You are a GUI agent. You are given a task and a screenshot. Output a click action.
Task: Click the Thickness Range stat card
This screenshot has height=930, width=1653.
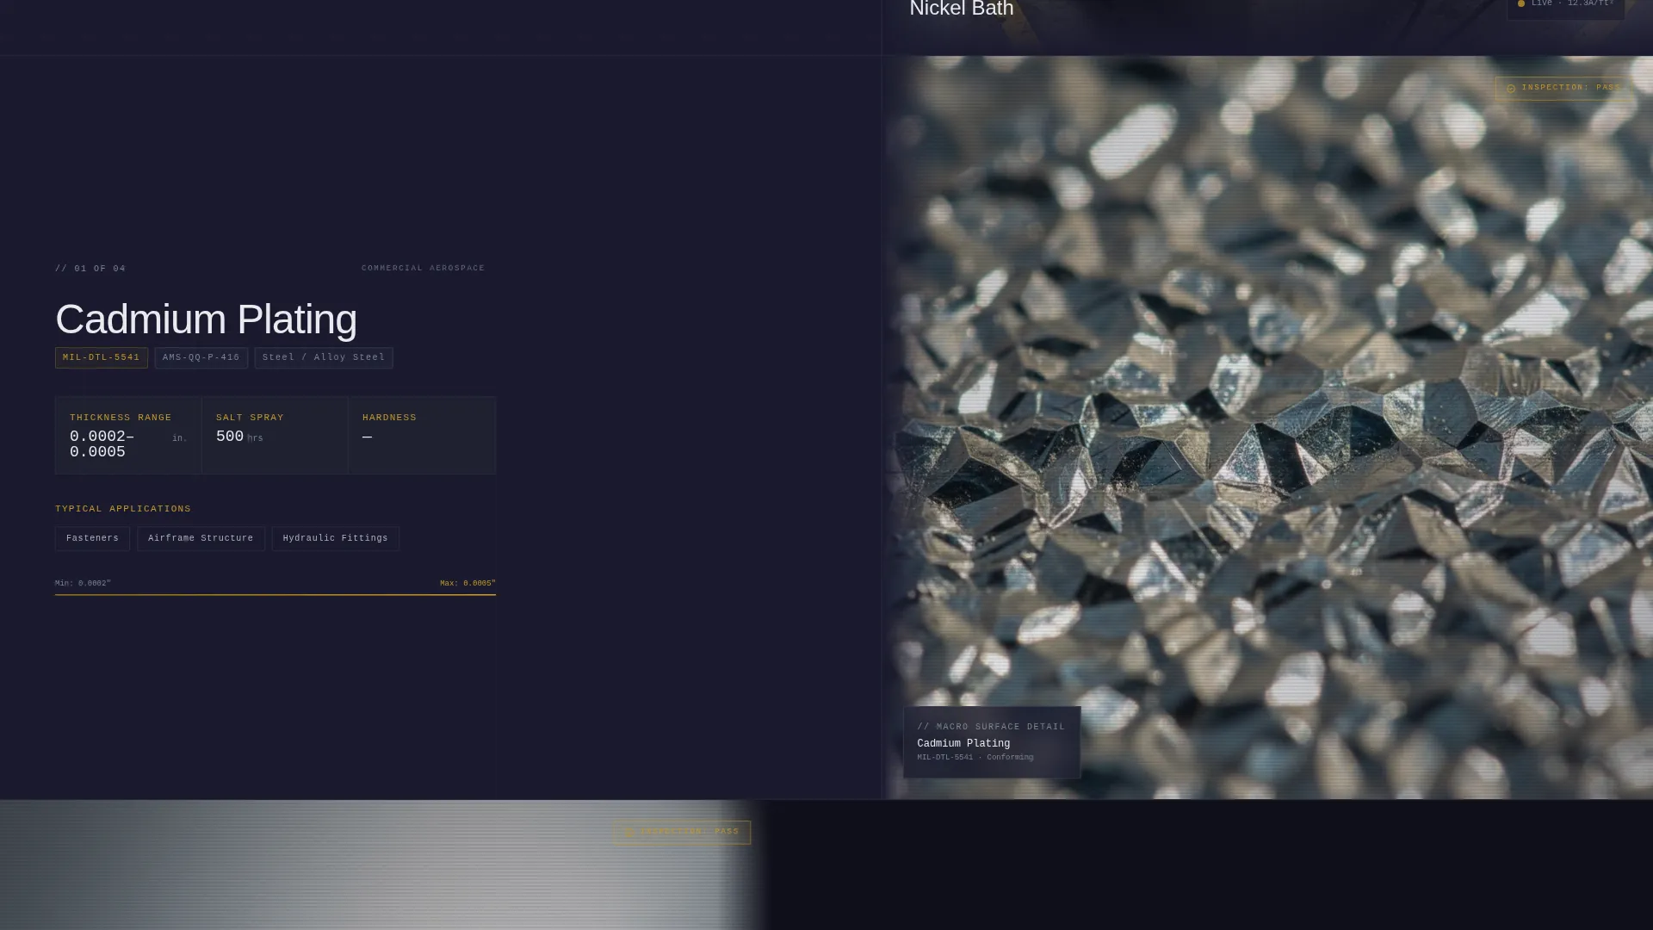(x=128, y=435)
